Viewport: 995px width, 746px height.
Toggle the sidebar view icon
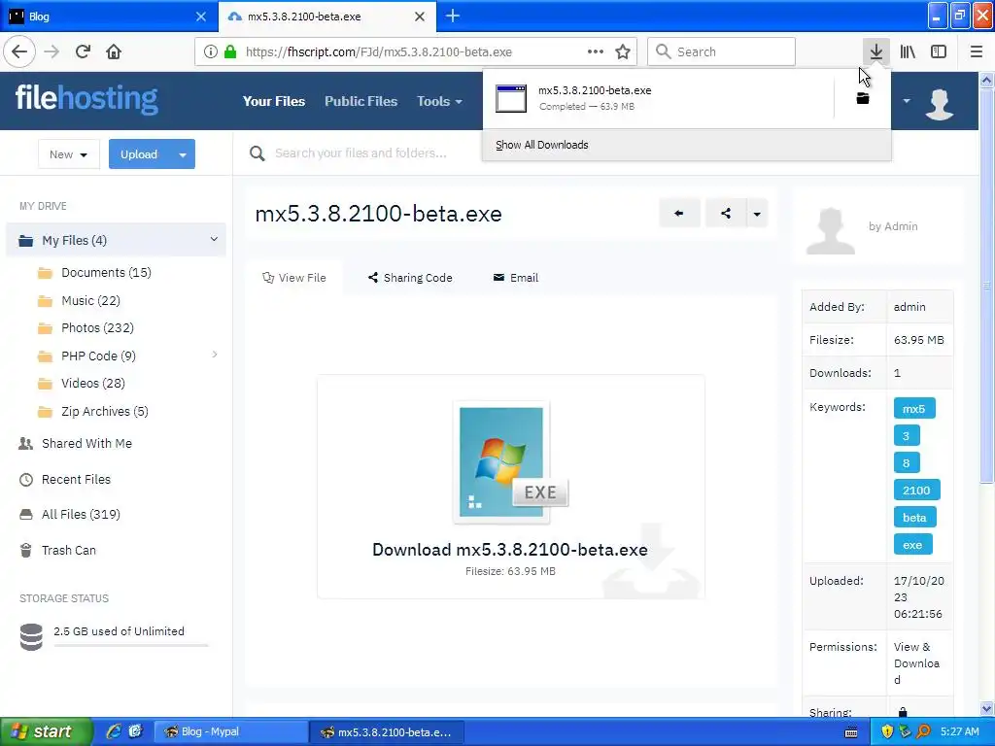pyautogui.click(x=939, y=51)
